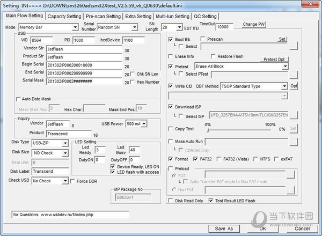Click the VID input field
322x236 pixels.
pyautogui.click(x=42, y=40)
